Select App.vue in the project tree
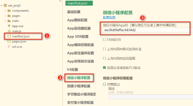The width and height of the screenshot is (193, 106). click(x=18, y=26)
